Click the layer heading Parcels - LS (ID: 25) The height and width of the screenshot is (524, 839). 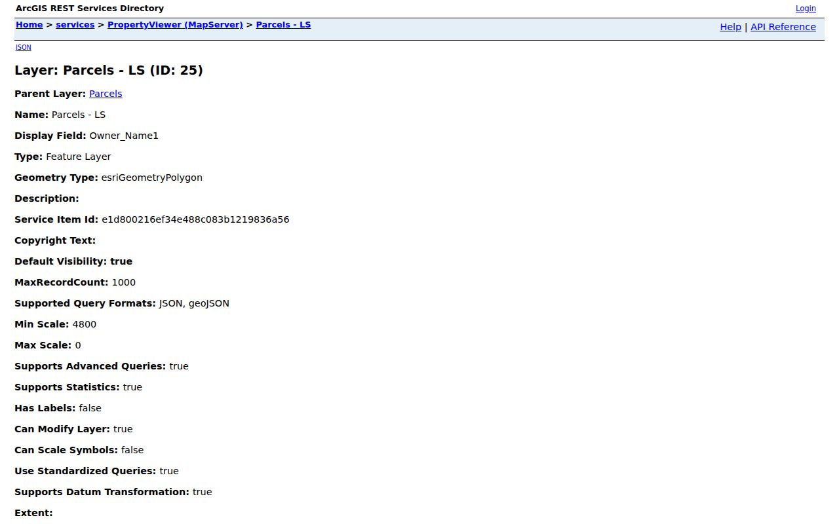(x=109, y=70)
